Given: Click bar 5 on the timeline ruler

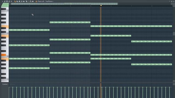Looking at the screenshot, I should point(91,6).
